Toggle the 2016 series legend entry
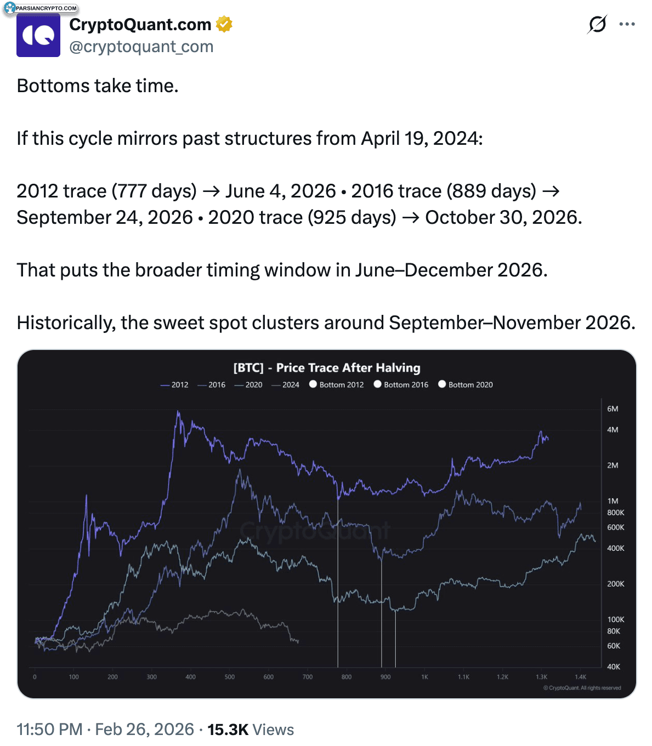652x746 pixels. click(212, 385)
